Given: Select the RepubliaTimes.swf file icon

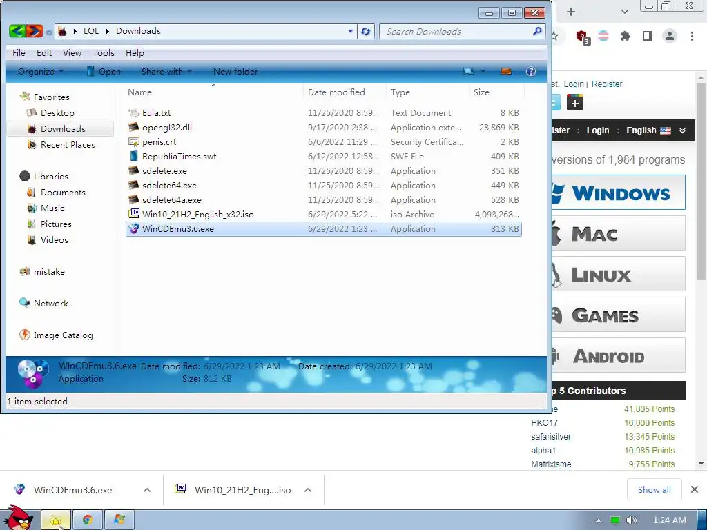Looking at the screenshot, I should tap(133, 156).
